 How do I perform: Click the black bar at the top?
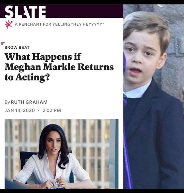coord(92,2)
